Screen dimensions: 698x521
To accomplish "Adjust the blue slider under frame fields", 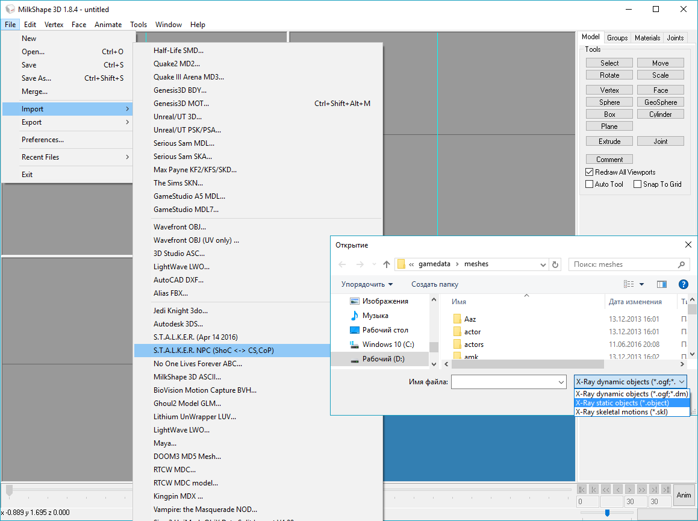I will click(x=607, y=513).
